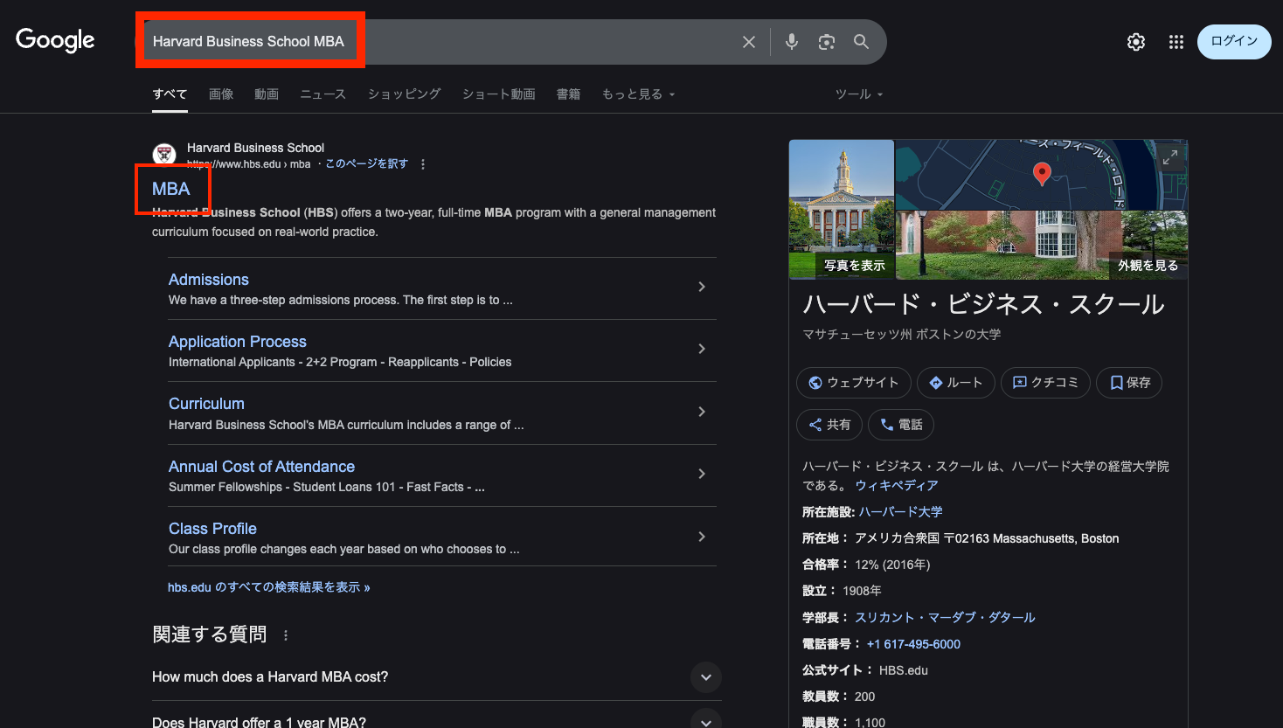Click the '12% (2016年)' acceptance rate value

[x=892, y=565]
